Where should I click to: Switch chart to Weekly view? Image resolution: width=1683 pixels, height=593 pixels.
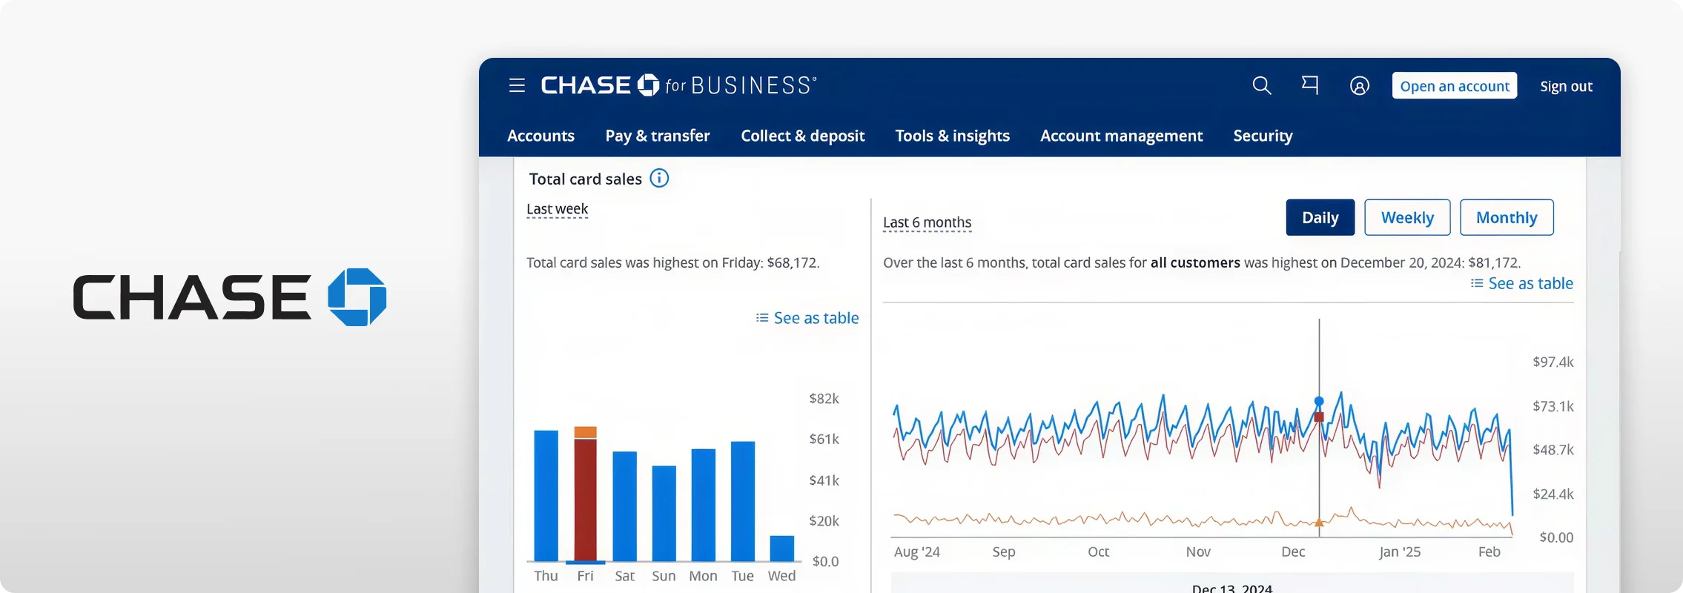point(1407,217)
